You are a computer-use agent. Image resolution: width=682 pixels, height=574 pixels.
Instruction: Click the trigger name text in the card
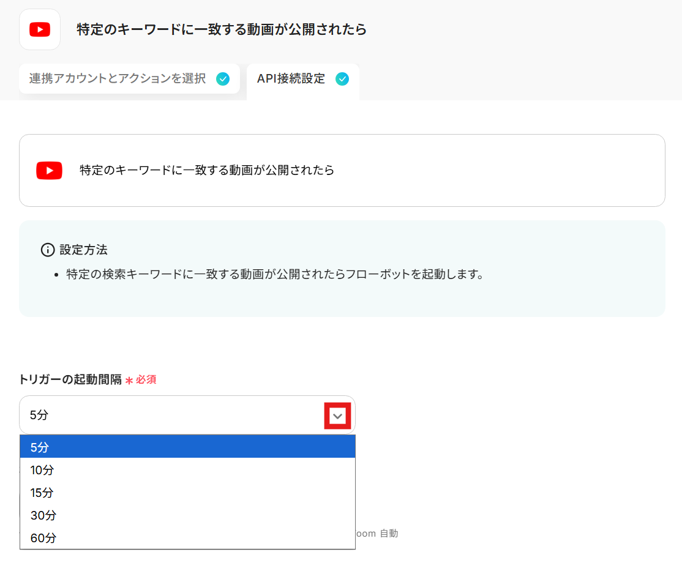207,170
